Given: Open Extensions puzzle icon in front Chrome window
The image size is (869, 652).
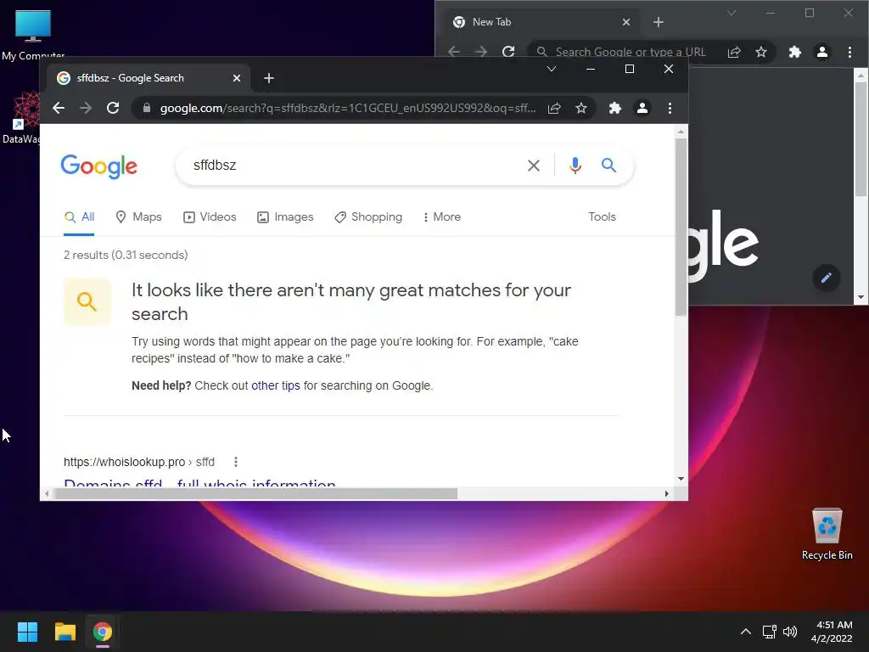Looking at the screenshot, I should pyautogui.click(x=614, y=108).
